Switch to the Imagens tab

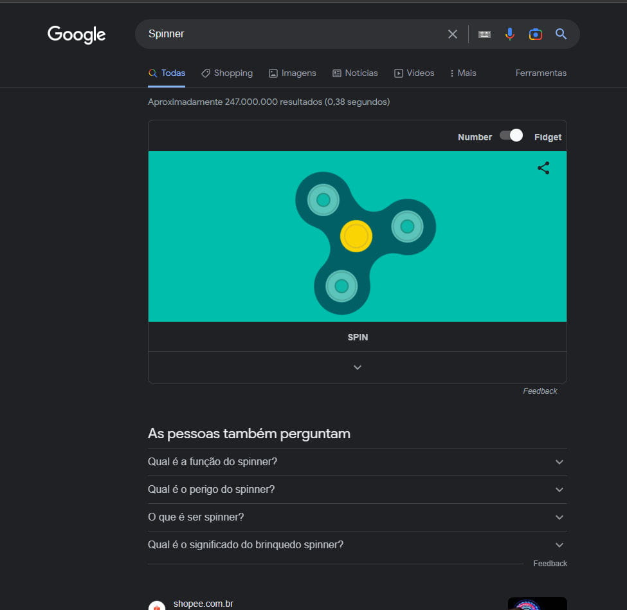tap(293, 73)
